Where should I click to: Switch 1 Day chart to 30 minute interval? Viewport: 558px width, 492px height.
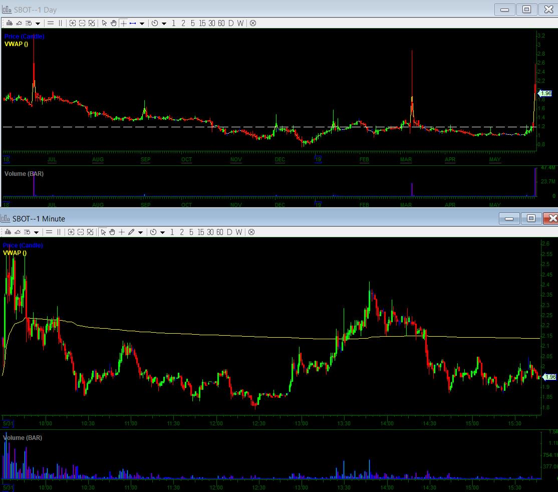coord(212,23)
